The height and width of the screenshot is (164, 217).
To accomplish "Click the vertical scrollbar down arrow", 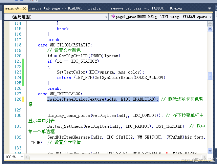I will 210,150.
